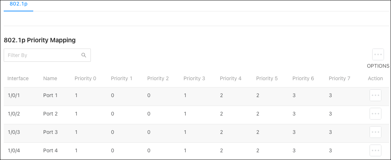Screen dimensions: 391x160
Task: Select the 1/0/2 interface cell
Action: coord(13,114)
